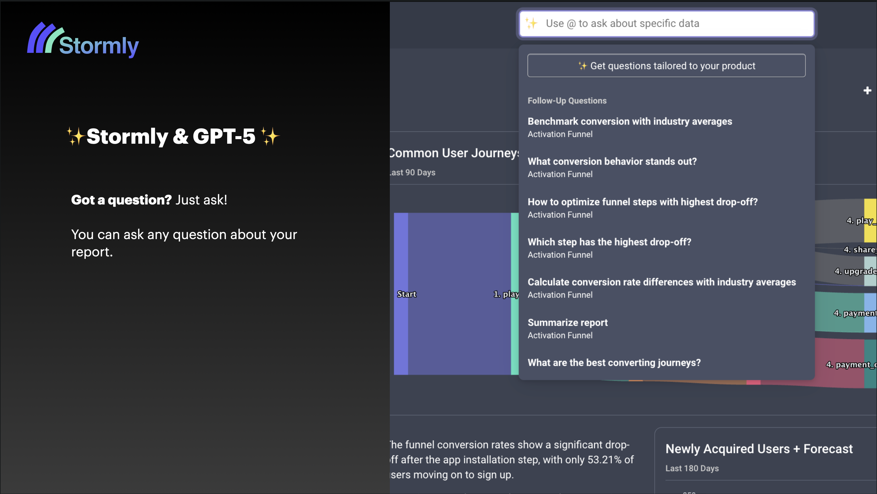Click the sparkle icon after GPT-5 heading
The height and width of the screenshot is (494, 877).
click(270, 136)
